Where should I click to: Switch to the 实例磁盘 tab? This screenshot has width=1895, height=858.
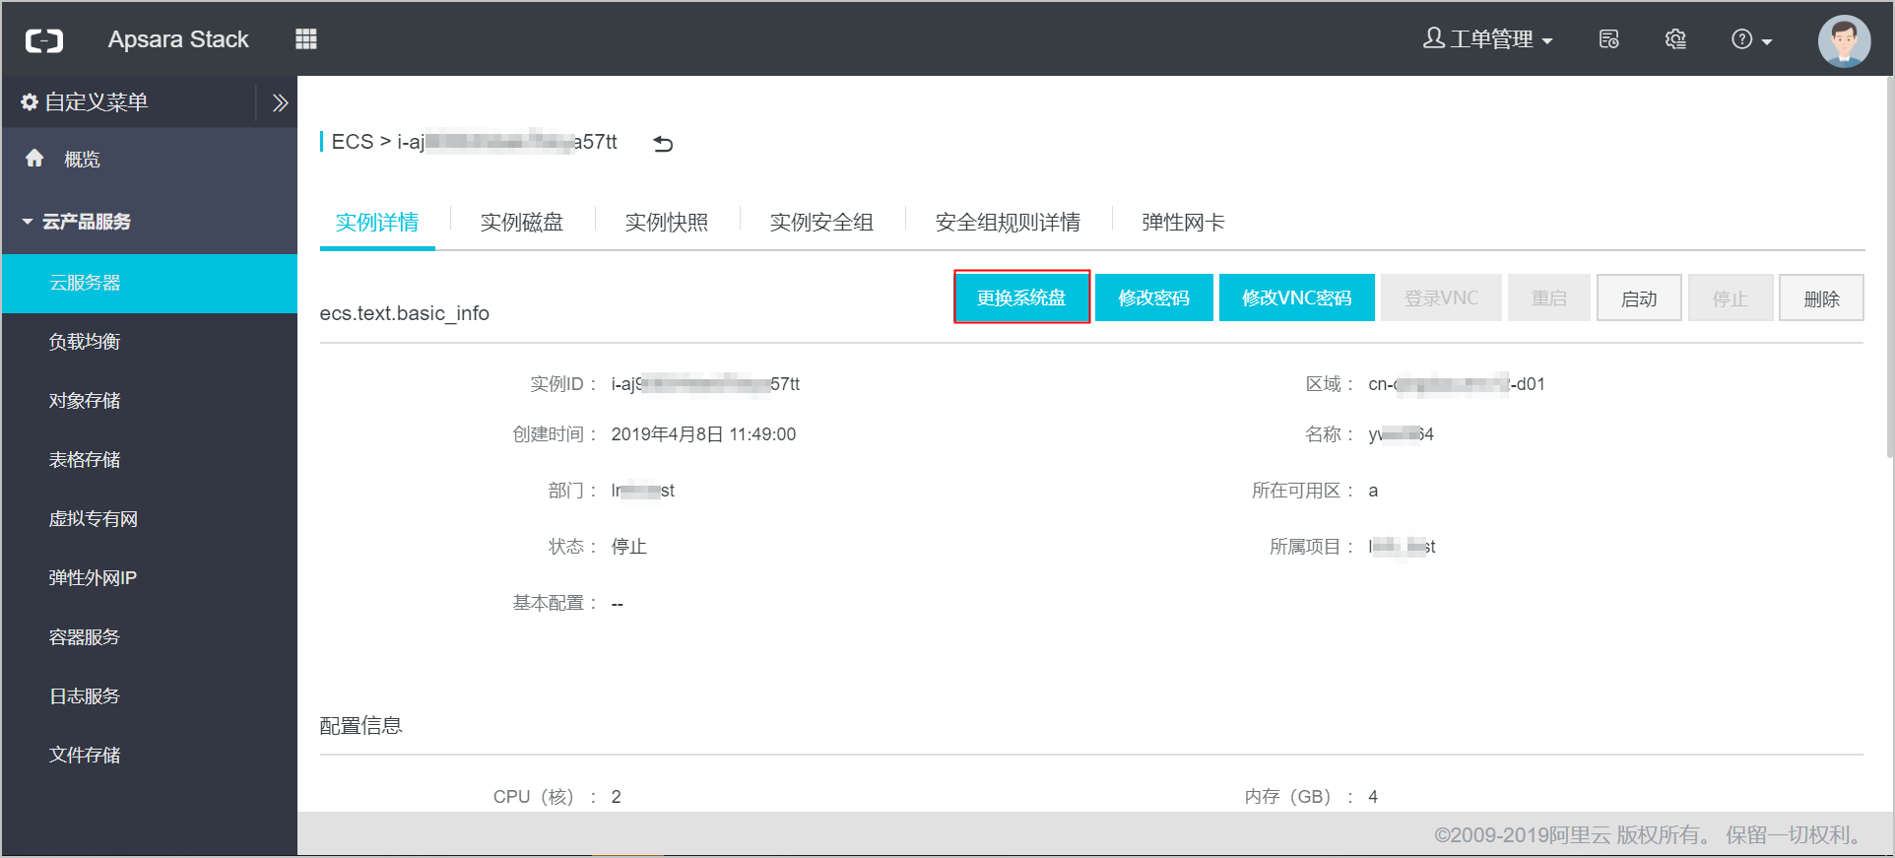pos(522,223)
